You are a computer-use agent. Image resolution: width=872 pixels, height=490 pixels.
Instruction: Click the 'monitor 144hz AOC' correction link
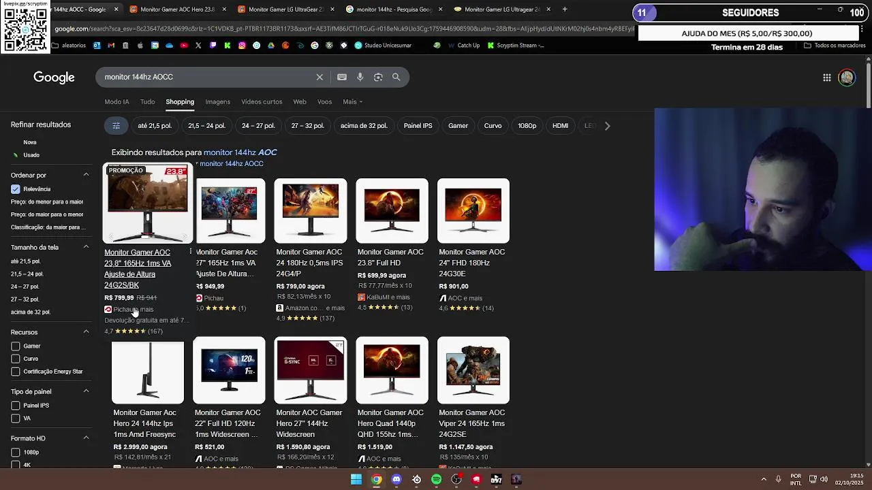pyautogui.click(x=240, y=152)
